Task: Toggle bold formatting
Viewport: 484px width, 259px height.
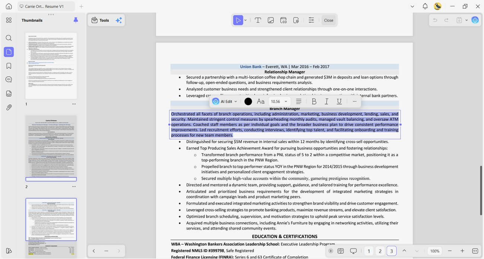Action: pyautogui.click(x=314, y=101)
